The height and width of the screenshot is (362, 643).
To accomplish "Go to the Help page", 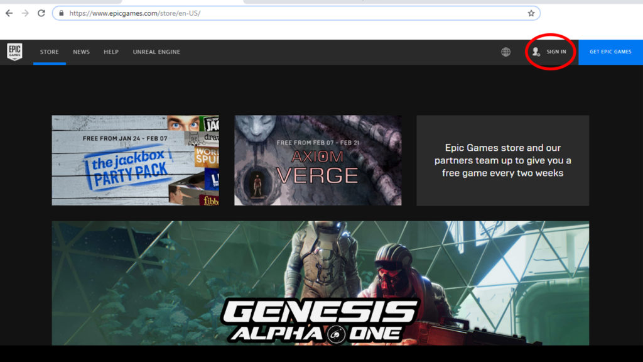I will tap(111, 52).
